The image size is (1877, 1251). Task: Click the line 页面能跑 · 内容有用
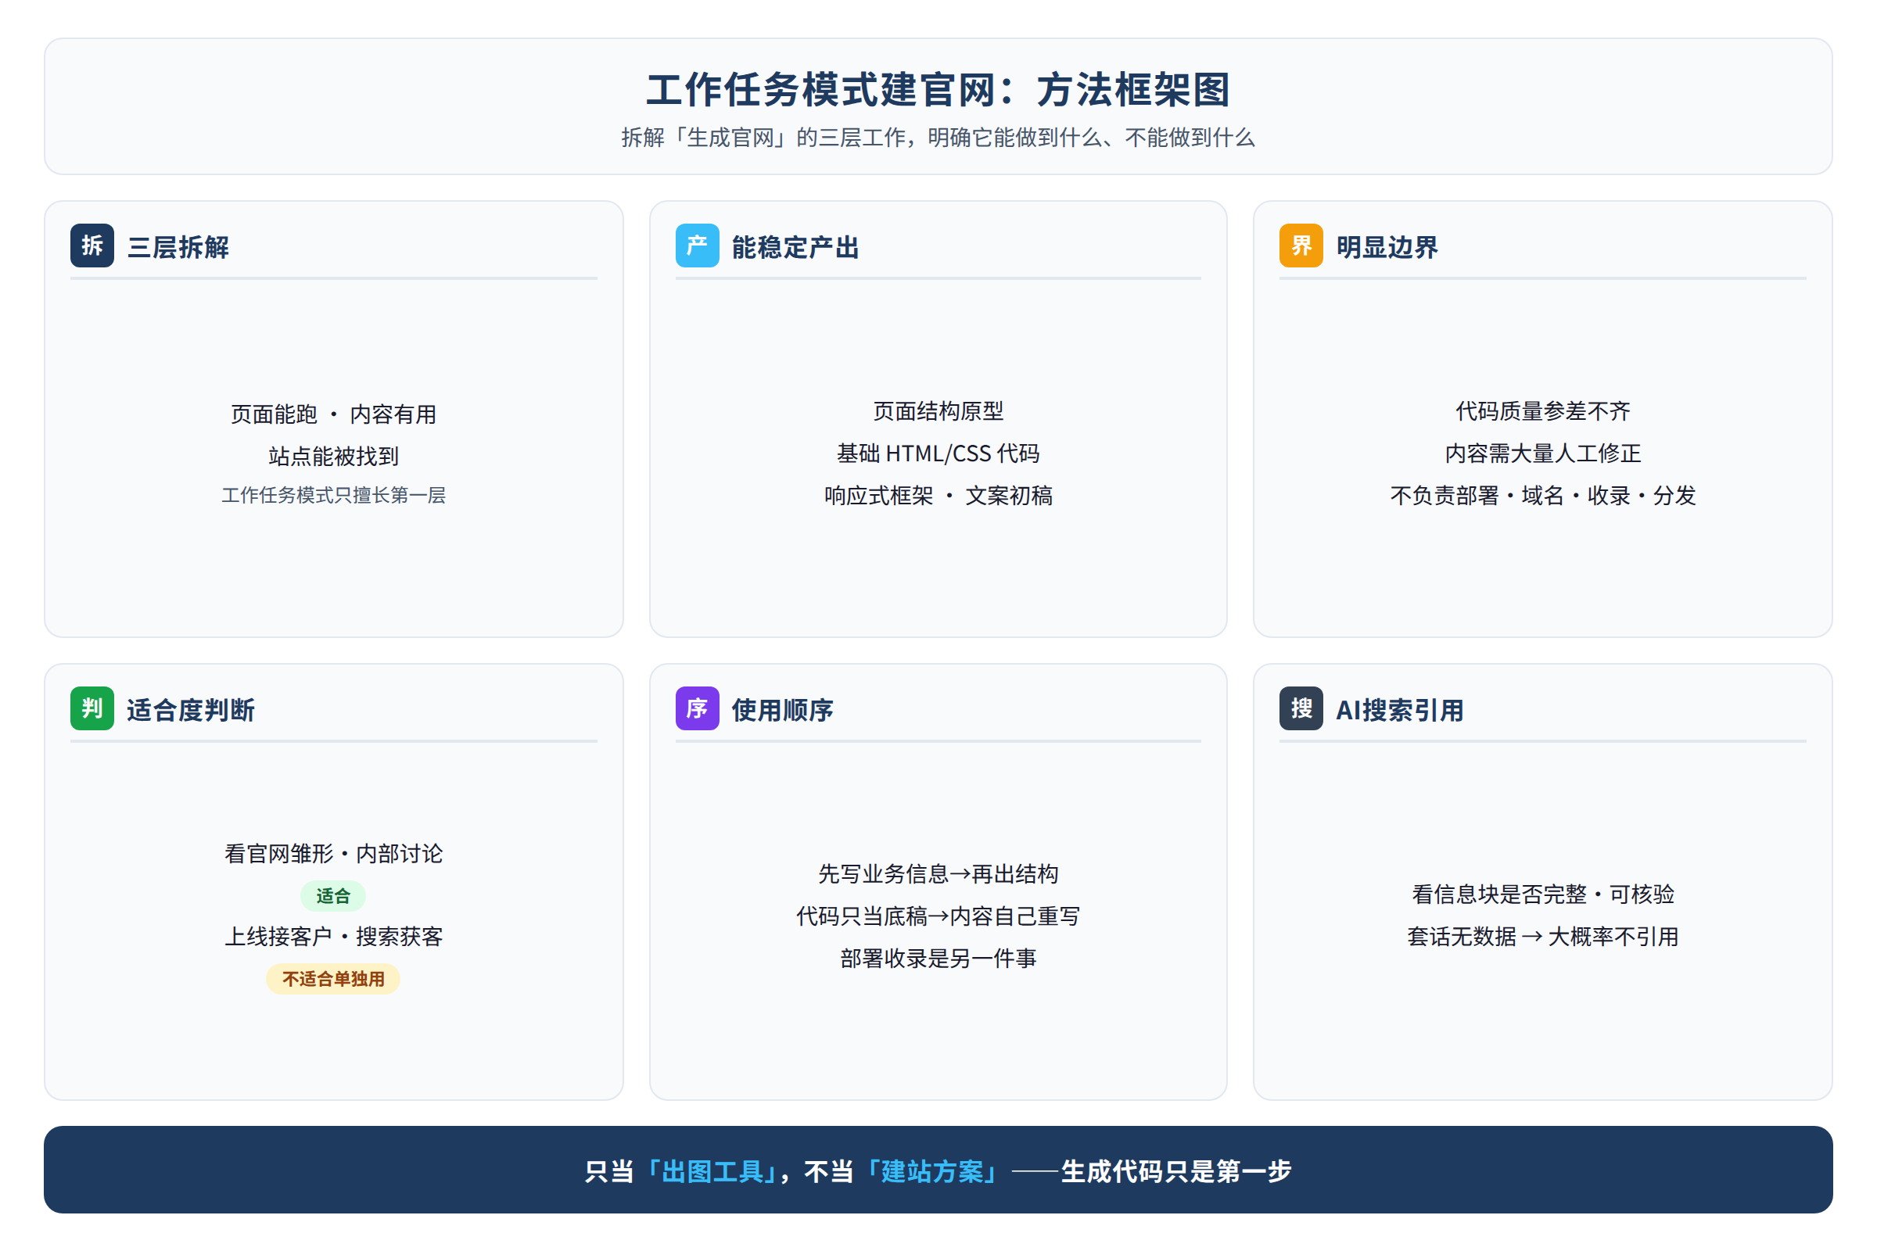click(x=334, y=414)
